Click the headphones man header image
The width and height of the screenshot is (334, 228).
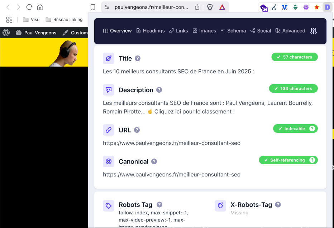[x=64, y=53]
